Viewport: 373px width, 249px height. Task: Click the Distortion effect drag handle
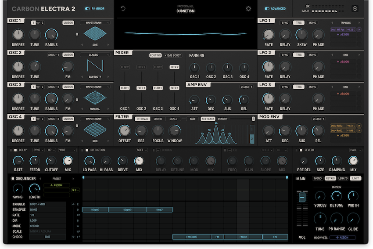[82, 150]
